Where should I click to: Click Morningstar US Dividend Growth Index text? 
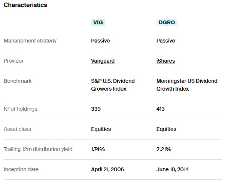186,85
